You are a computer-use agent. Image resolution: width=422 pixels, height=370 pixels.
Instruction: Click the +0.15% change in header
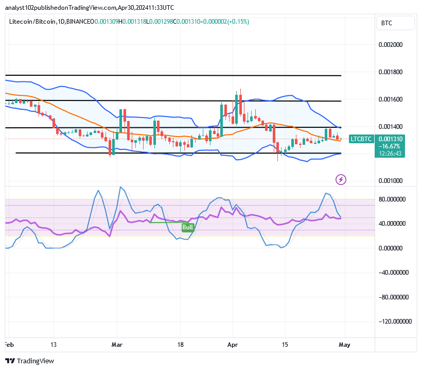click(238, 22)
